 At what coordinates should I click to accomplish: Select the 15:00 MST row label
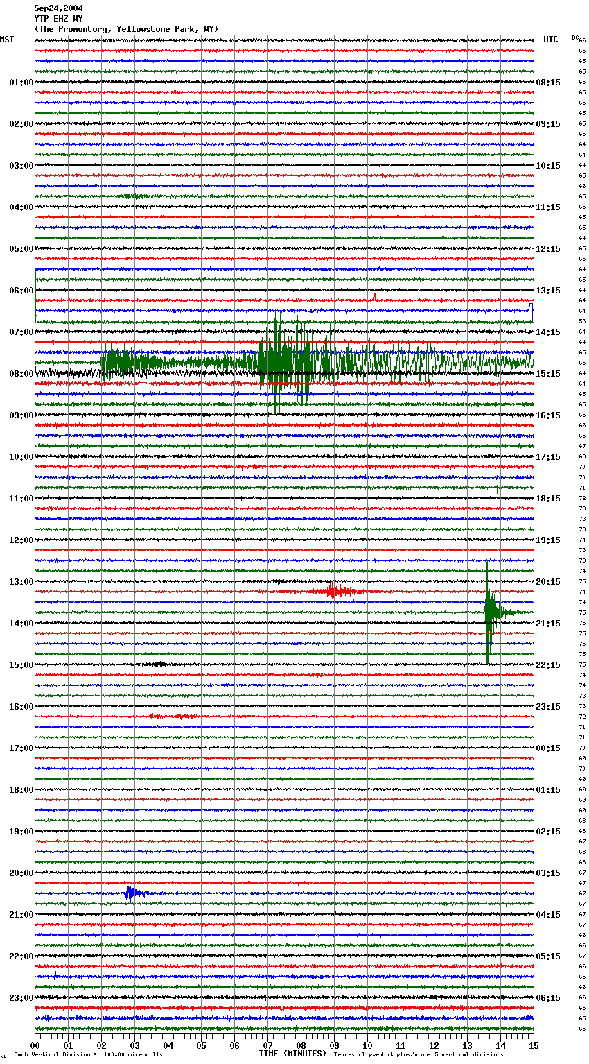pos(21,665)
